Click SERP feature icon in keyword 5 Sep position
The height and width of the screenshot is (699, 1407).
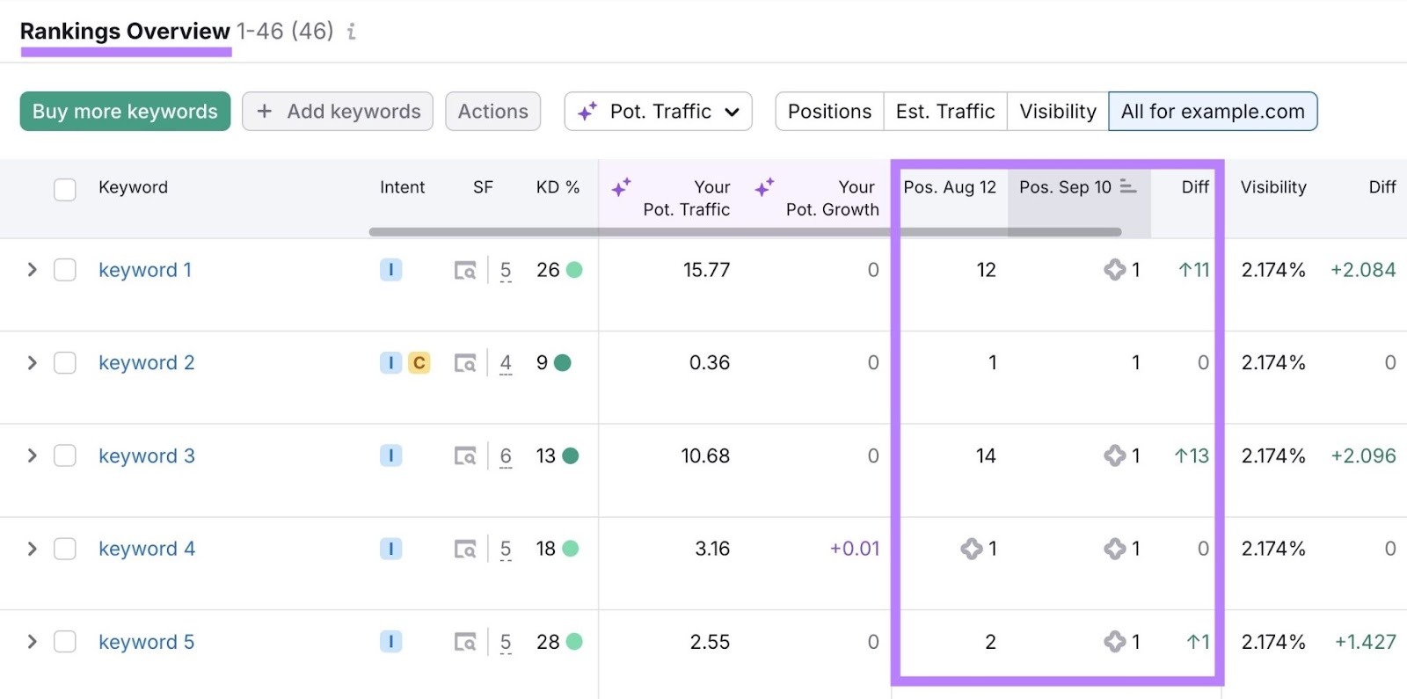tap(1114, 642)
